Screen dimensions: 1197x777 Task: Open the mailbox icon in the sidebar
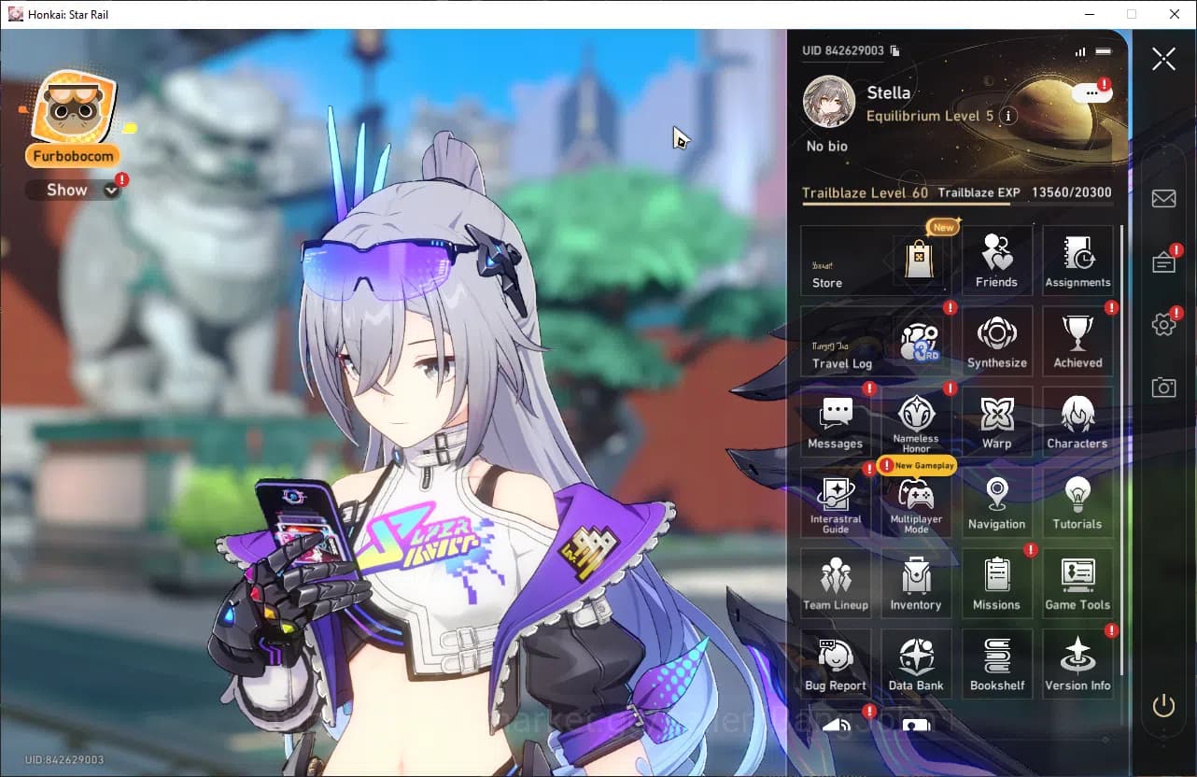click(1163, 198)
